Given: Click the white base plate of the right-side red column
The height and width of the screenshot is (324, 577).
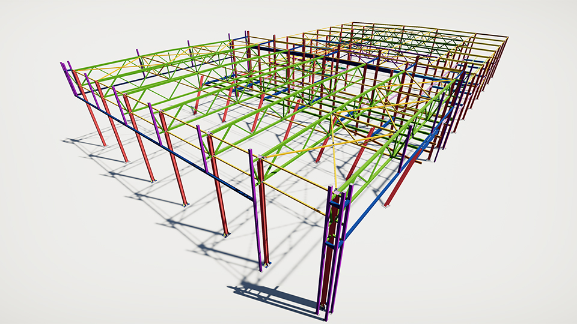Looking at the screenshot, I should [388, 206].
